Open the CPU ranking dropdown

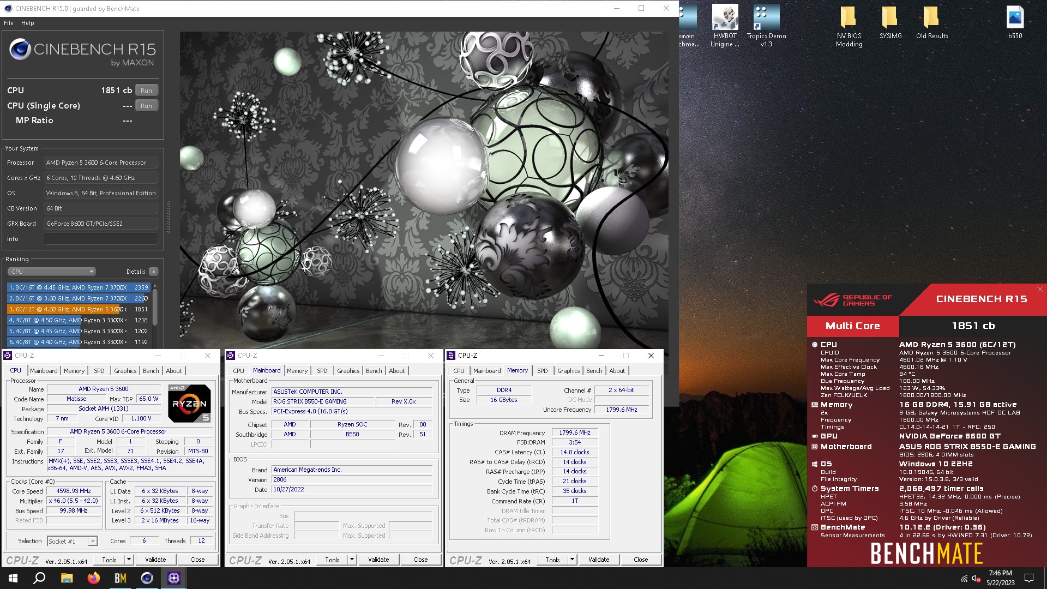[52, 272]
